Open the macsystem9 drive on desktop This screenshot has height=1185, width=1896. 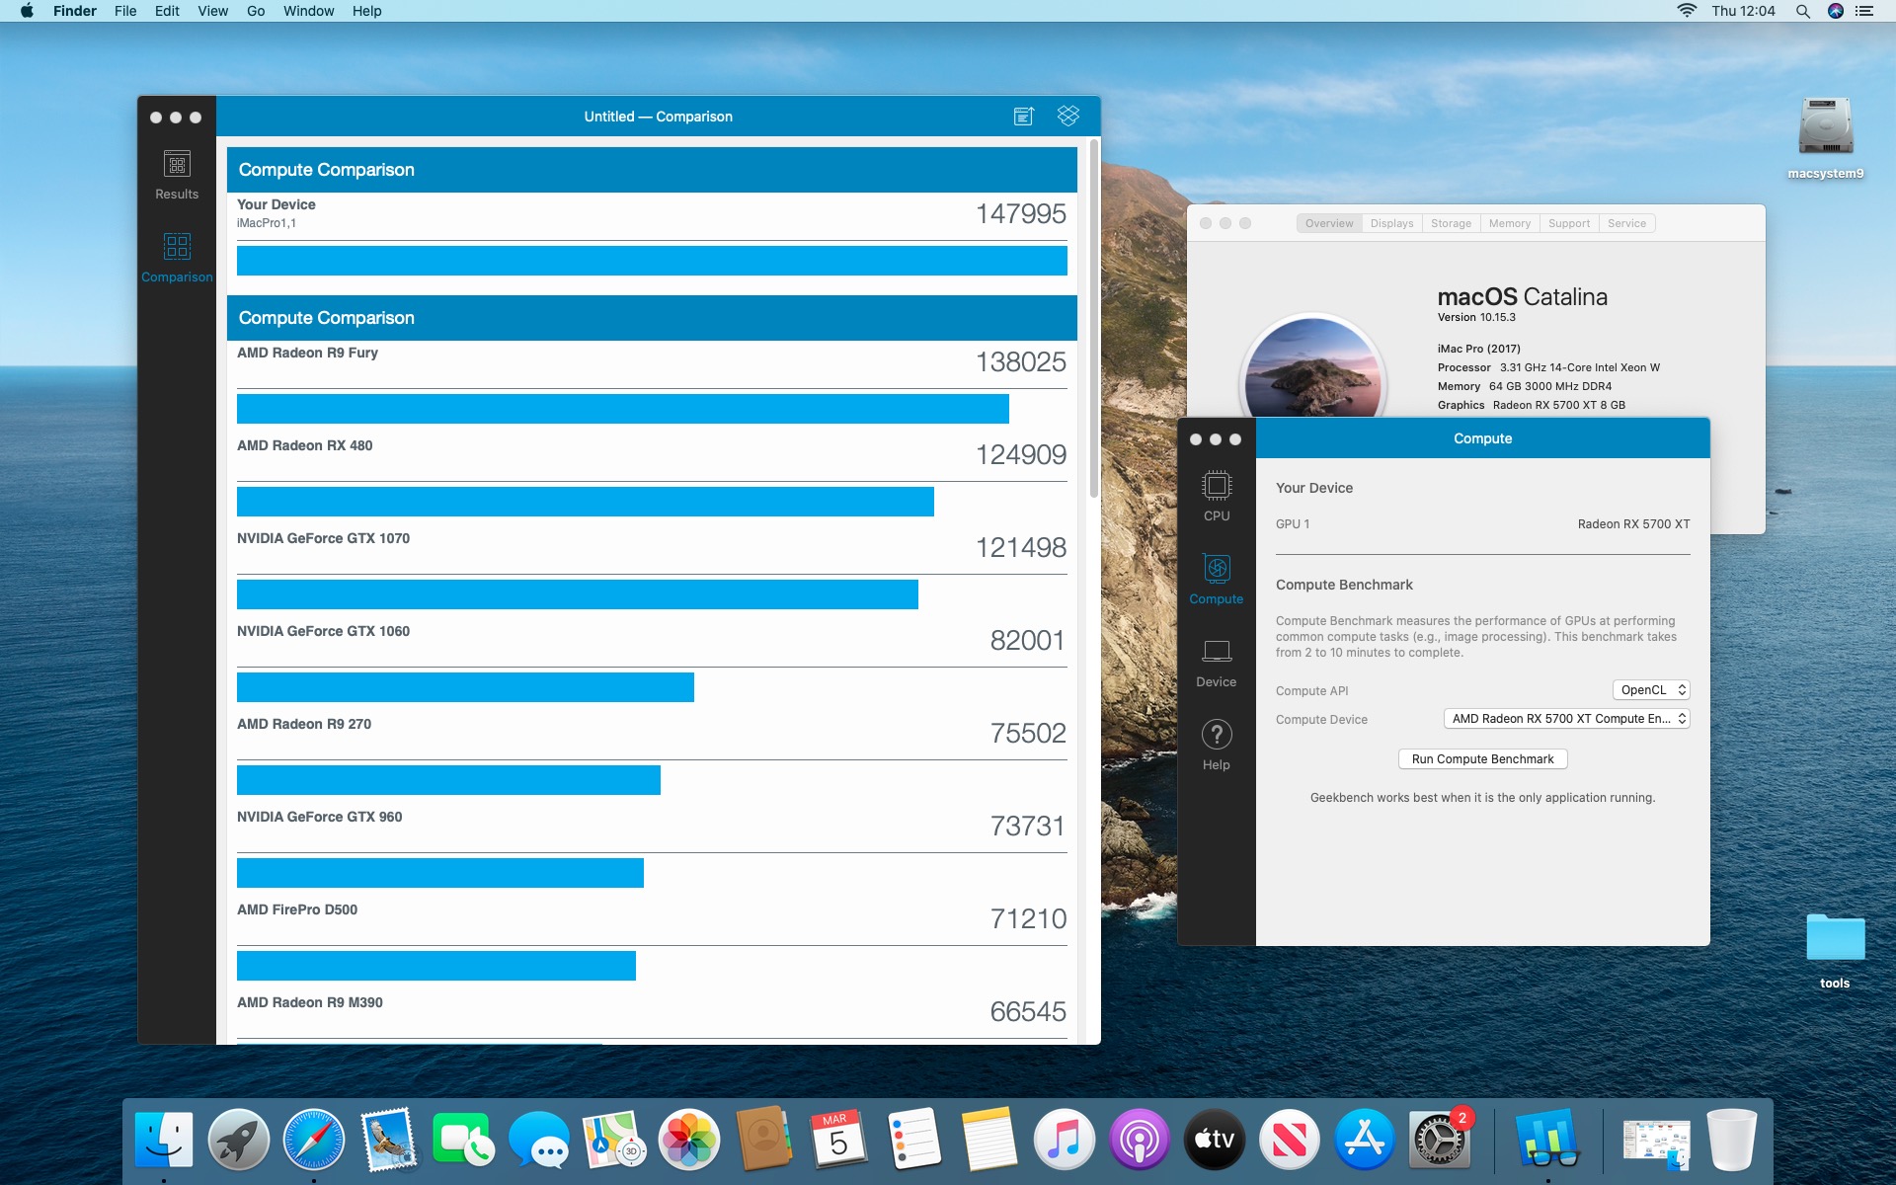[x=1825, y=128]
